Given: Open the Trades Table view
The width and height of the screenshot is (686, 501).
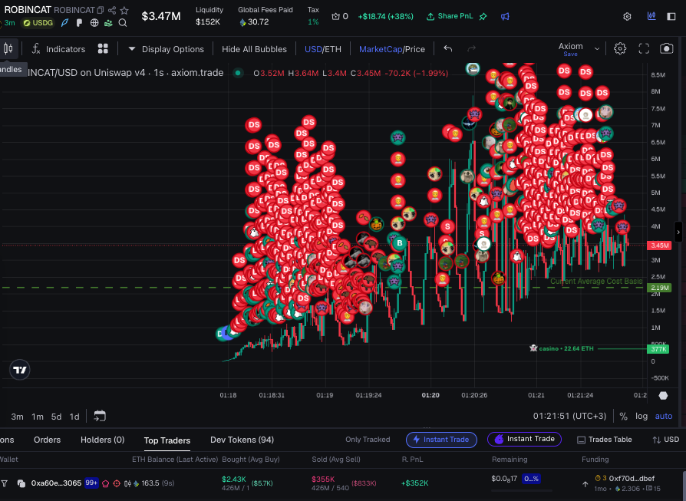Looking at the screenshot, I should [x=604, y=440].
